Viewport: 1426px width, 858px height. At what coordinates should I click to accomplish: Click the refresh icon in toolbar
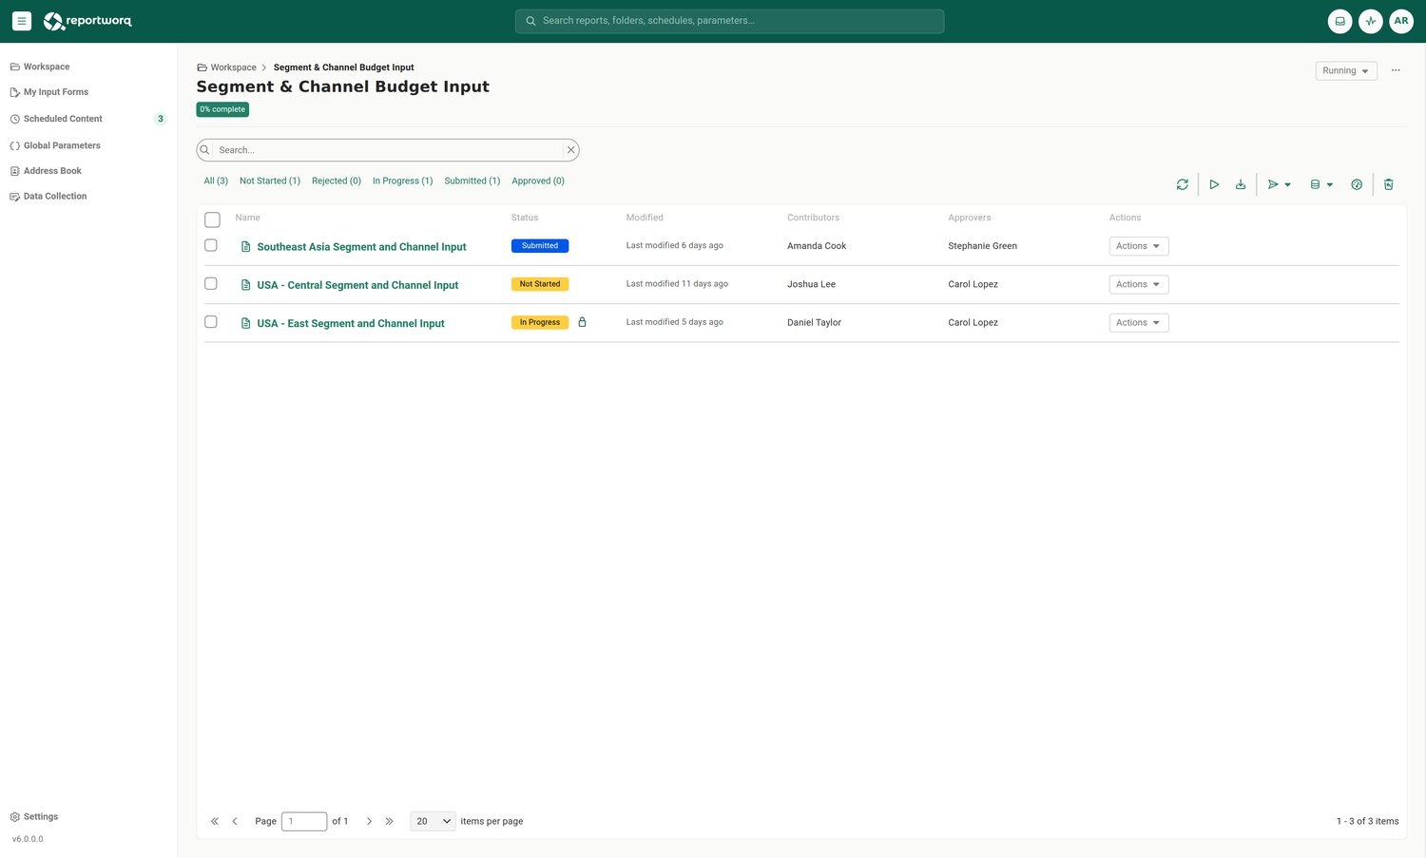[x=1182, y=184]
